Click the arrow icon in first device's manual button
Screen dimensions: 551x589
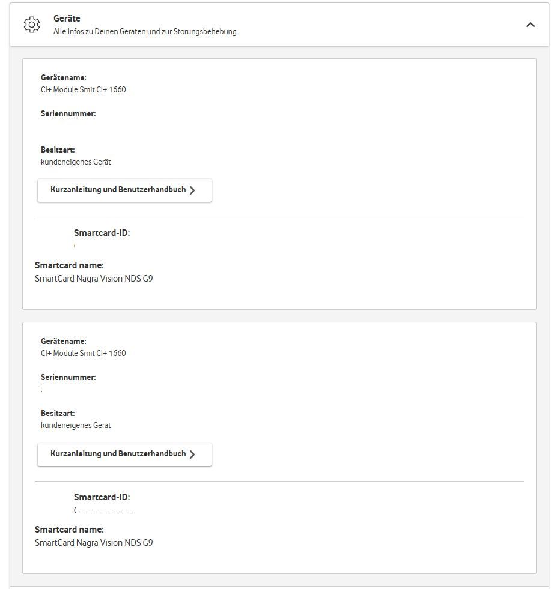coord(192,190)
